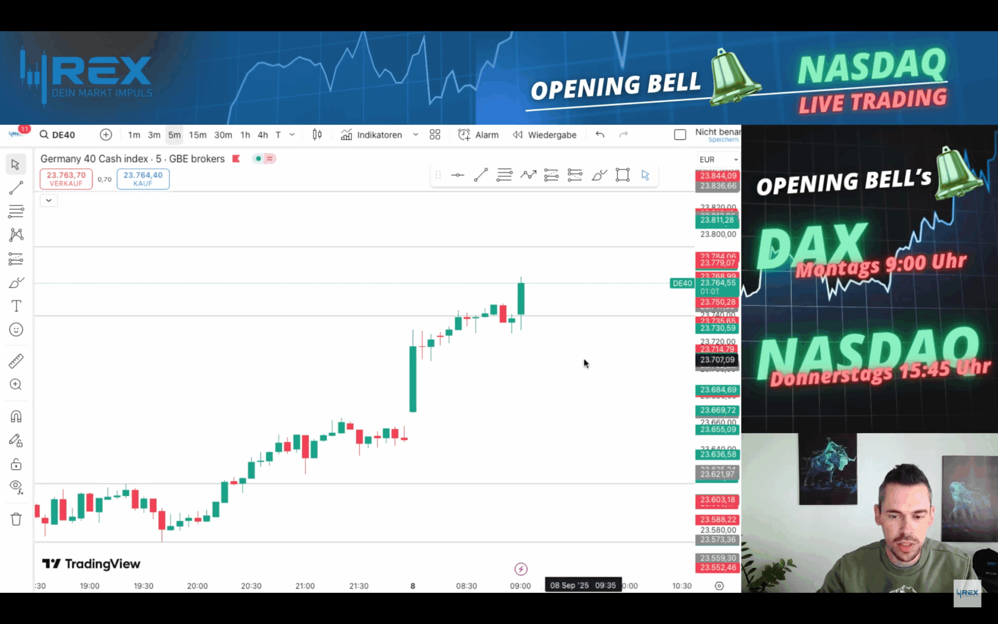Select the 5m timeframe

[x=174, y=135]
